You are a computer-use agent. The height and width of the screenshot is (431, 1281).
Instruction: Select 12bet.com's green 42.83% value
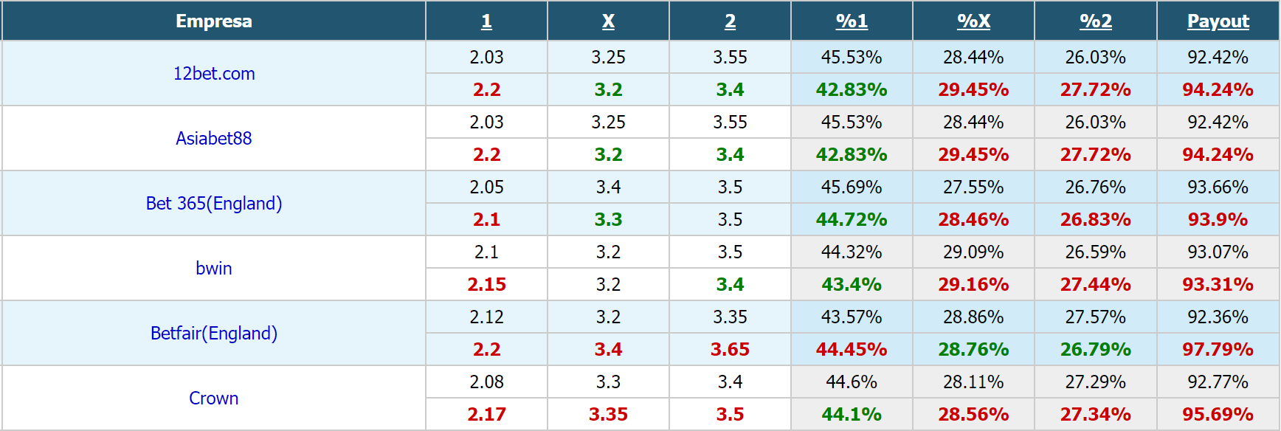[x=852, y=90]
